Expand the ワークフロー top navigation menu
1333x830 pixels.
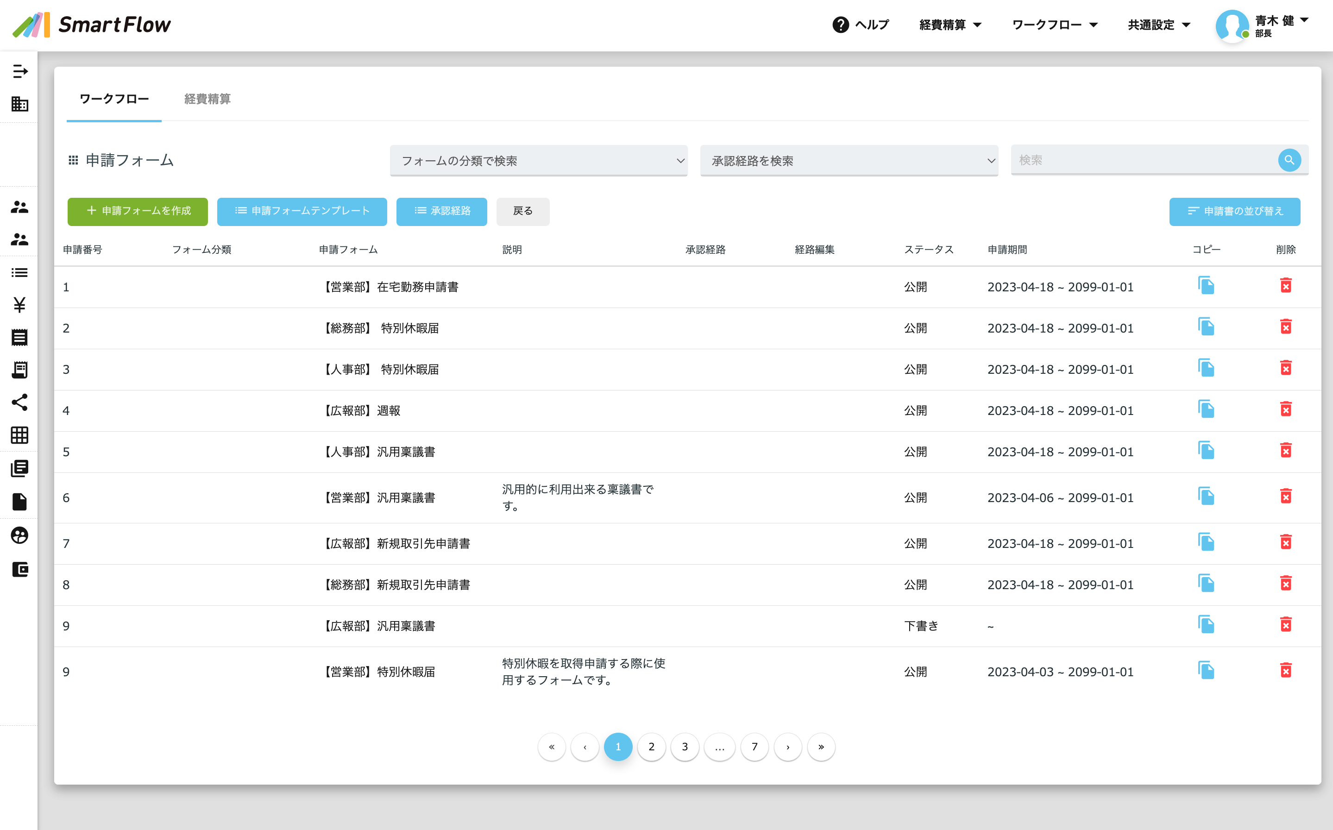(1054, 25)
